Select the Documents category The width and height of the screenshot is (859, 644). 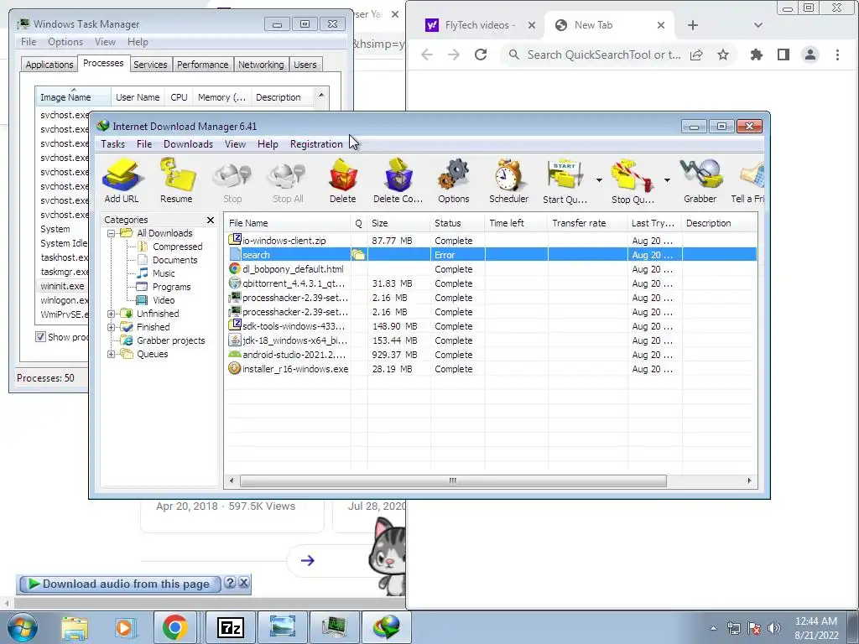pyautogui.click(x=174, y=260)
